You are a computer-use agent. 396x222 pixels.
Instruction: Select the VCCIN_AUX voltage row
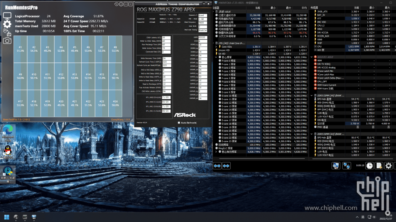pos(353,36)
